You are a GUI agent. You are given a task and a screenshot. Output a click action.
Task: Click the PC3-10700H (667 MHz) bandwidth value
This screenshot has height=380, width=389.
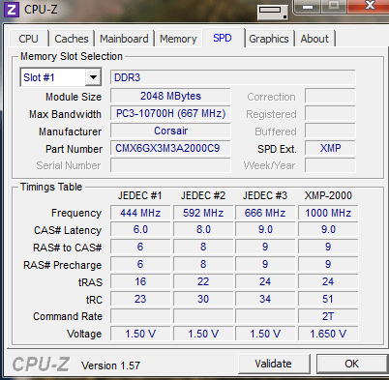click(170, 113)
